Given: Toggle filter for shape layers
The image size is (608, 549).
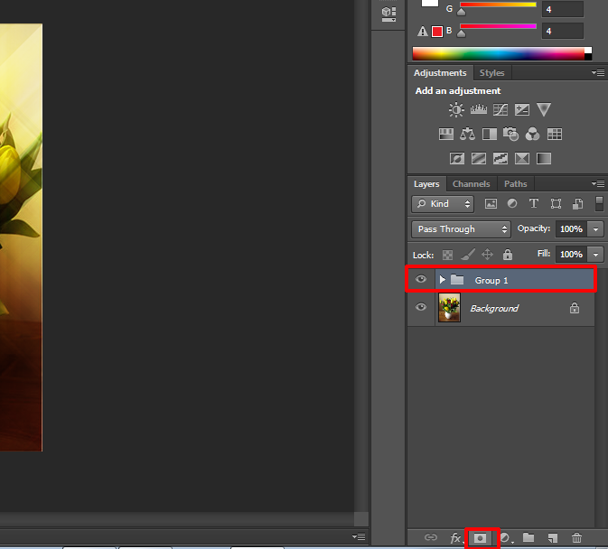Looking at the screenshot, I should 556,203.
